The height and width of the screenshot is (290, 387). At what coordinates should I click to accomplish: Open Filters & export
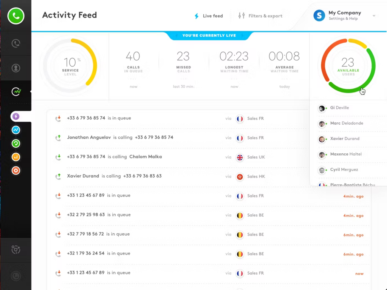[x=260, y=16]
